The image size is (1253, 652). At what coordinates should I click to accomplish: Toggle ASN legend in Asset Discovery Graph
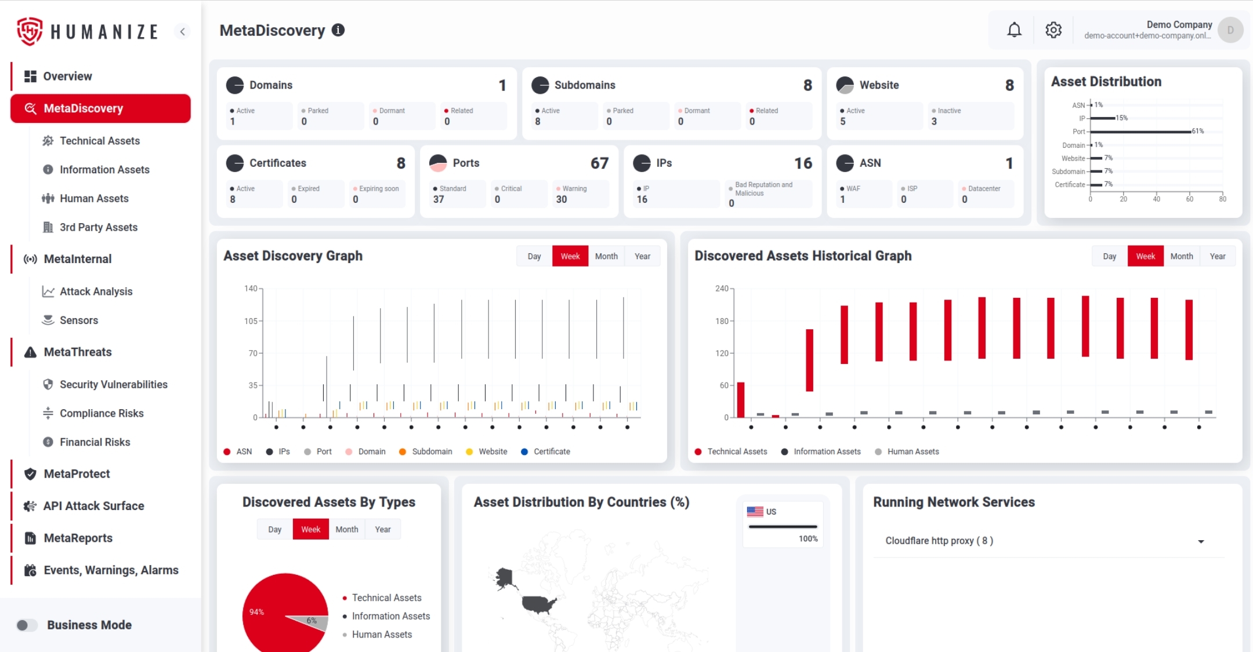click(x=238, y=451)
